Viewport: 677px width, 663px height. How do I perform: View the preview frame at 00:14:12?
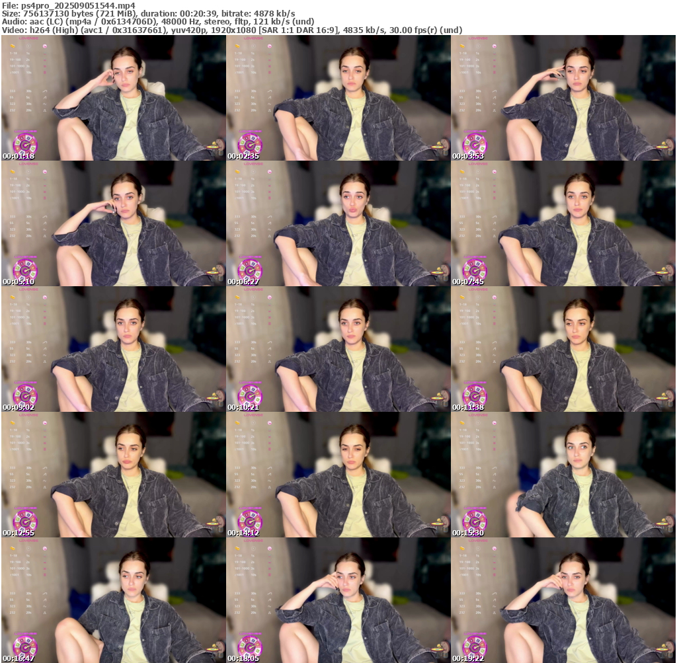[x=338, y=475]
